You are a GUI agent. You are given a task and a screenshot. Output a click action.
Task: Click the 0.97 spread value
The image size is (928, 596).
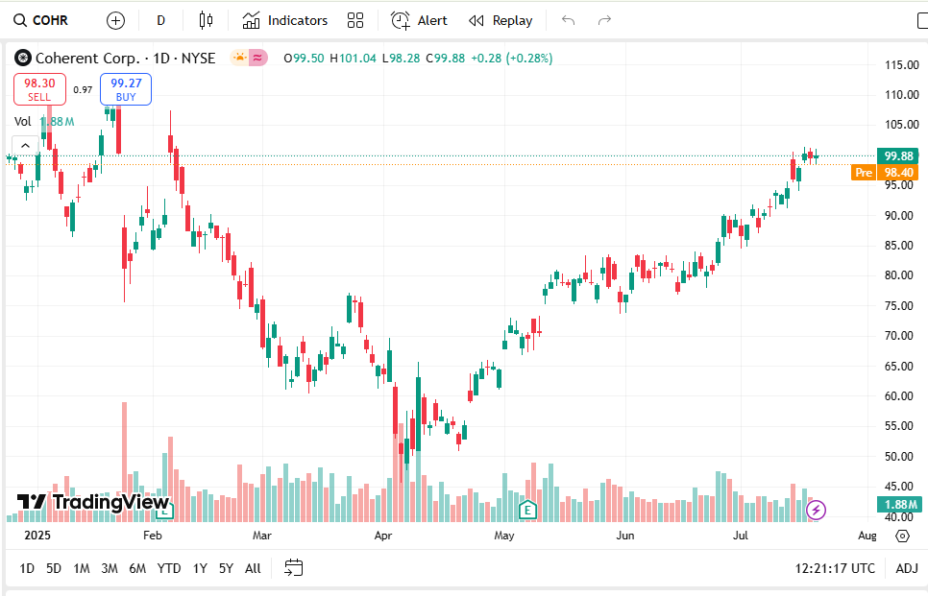click(x=83, y=90)
